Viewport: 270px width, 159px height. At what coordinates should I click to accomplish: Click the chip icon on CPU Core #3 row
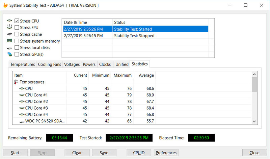pyautogui.click(x=22, y=108)
